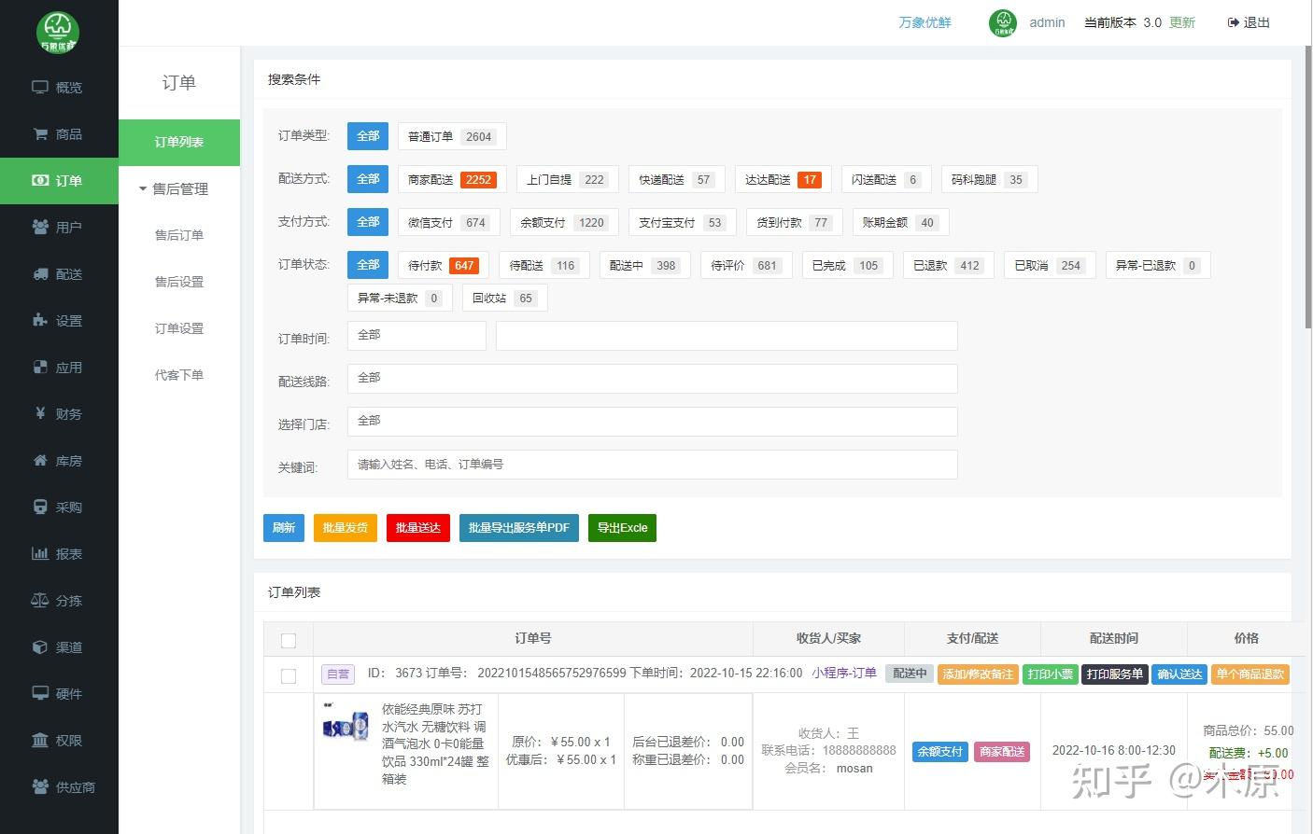
Task: Click the order date range field
Action: [x=727, y=335]
